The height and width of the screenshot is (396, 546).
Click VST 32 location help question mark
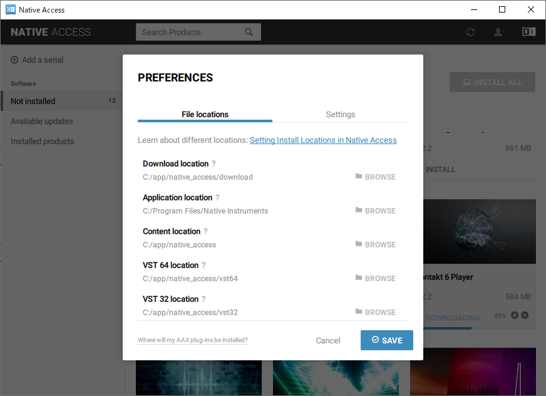click(203, 299)
